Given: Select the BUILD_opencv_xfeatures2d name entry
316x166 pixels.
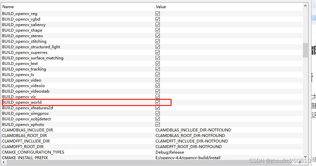Looking at the screenshot, I should [28, 108].
